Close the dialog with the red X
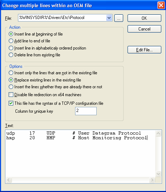 [x=161, y=5]
